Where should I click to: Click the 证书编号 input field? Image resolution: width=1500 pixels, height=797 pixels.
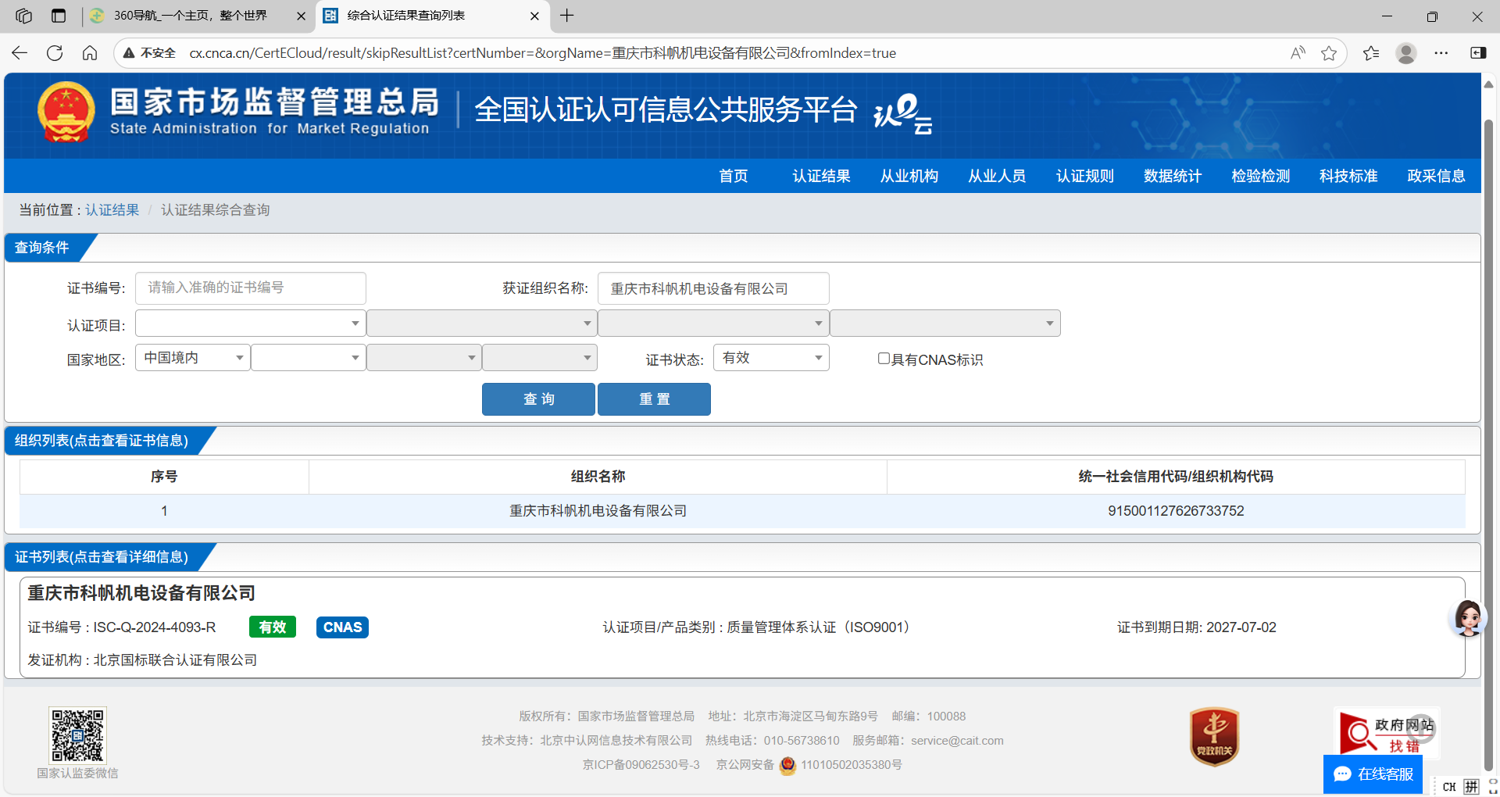pyautogui.click(x=250, y=288)
